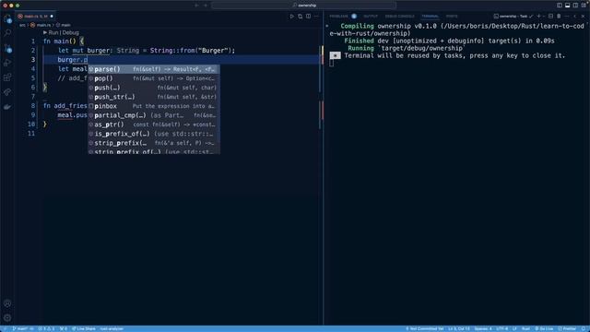Screen dimensions: 590x332
Task: Toggle bottom panel layout icon
Action: pyautogui.click(x=568, y=6)
